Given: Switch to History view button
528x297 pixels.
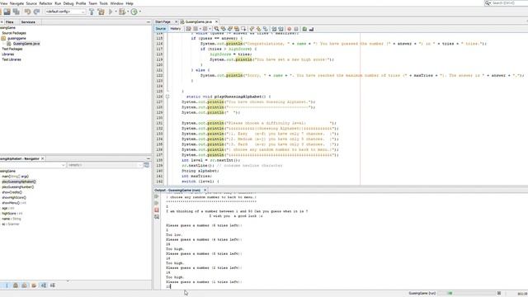Looking at the screenshot, I should click(176, 29).
